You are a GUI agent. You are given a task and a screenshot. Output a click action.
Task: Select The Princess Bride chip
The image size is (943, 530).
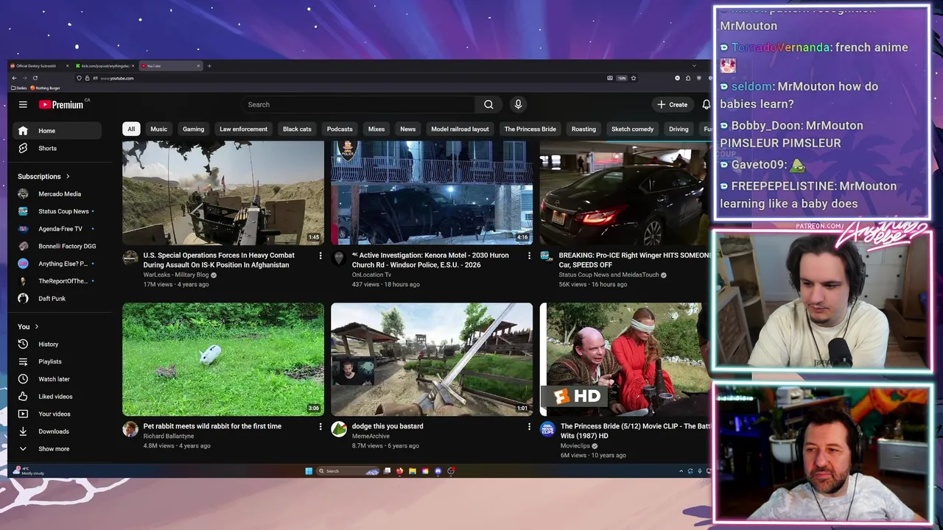pos(530,129)
